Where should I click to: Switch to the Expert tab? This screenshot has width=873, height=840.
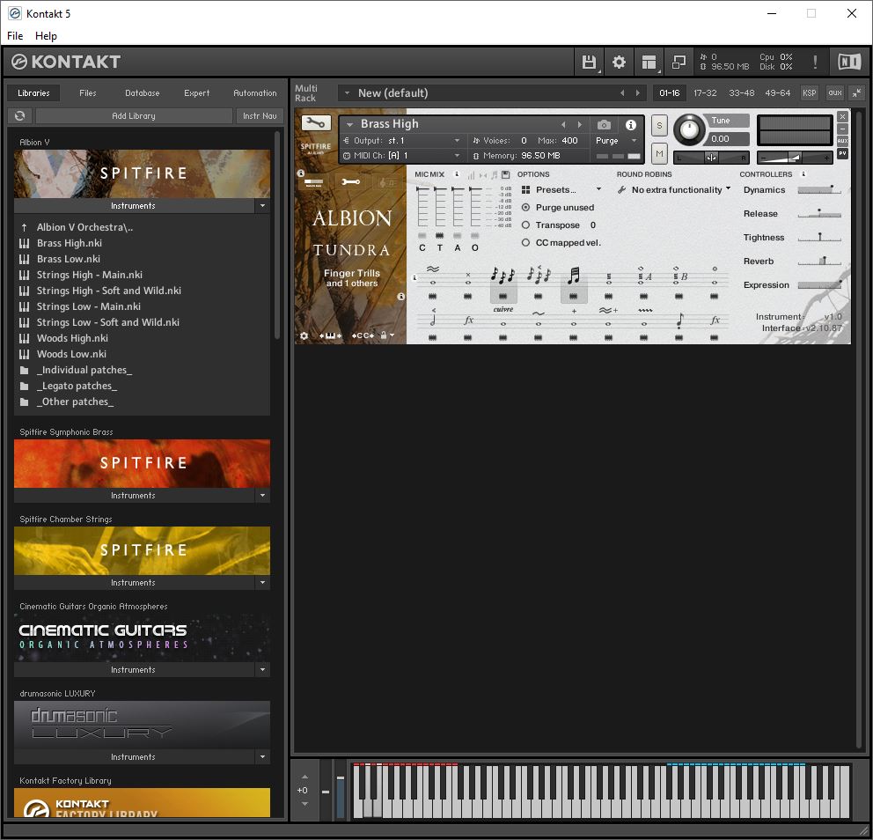pyautogui.click(x=196, y=93)
